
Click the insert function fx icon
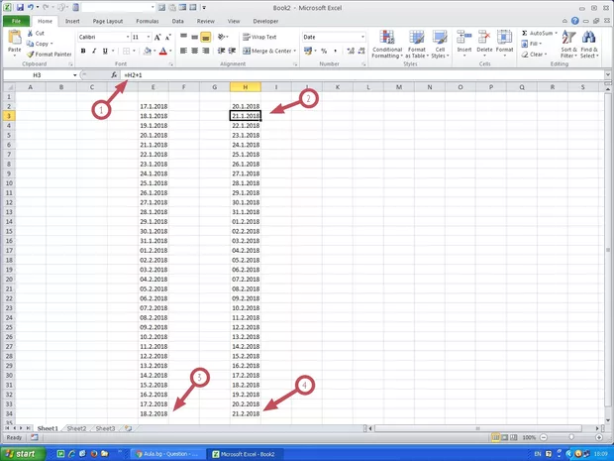point(114,75)
